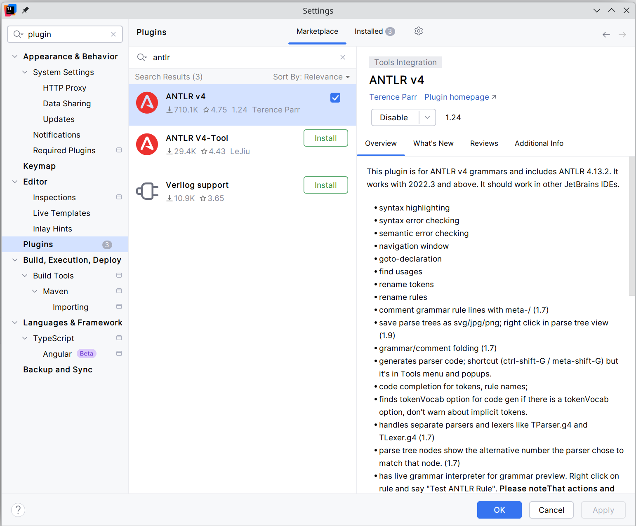The image size is (636, 526).
Task: Uncheck the ANTLR v4 enabled checkbox
Action: (335, 98)
